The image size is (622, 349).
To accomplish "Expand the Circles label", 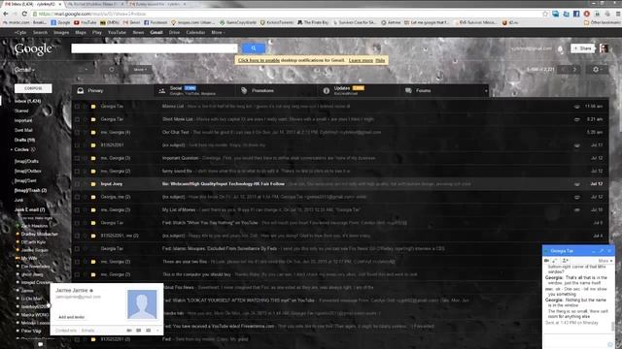I will (x=12, y=149).
